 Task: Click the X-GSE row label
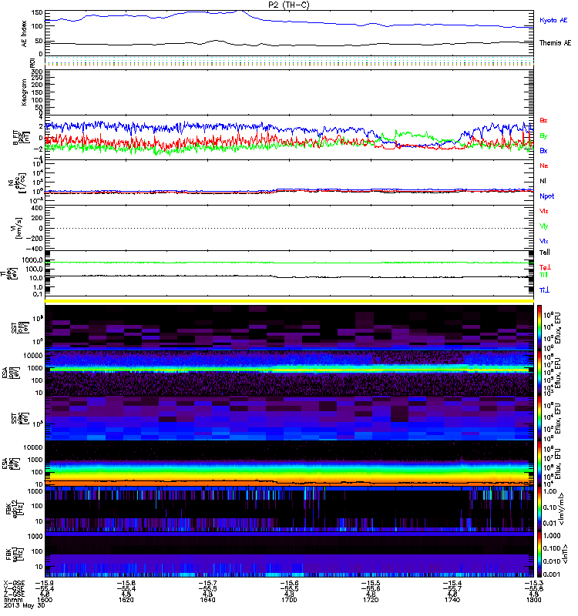pyautogui.click(x=14, y=583)
